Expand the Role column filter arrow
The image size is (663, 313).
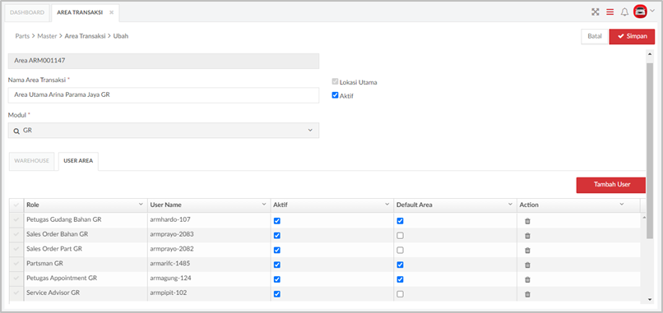click(x=141, y=205)
